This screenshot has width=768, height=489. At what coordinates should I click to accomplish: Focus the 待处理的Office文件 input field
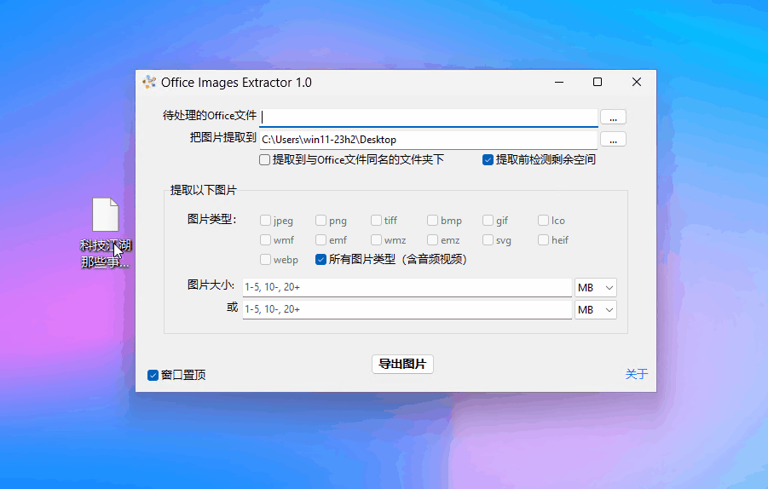428,118
